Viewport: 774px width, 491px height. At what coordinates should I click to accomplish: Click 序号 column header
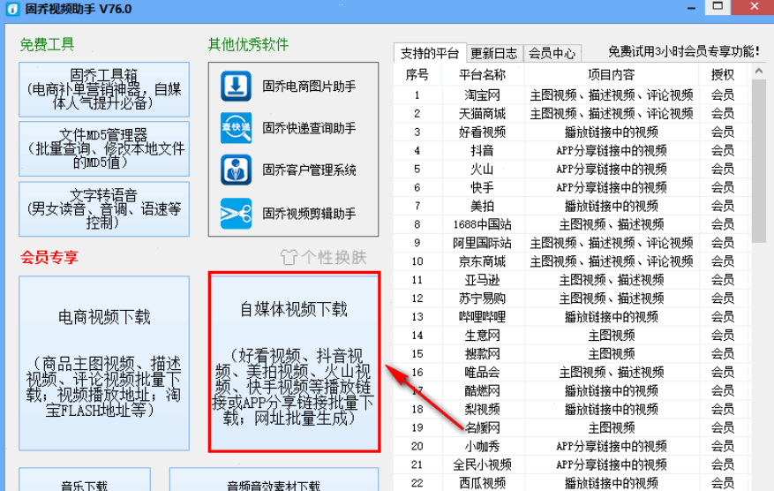[417, 74]
